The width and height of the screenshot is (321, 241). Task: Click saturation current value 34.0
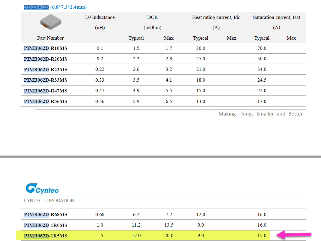pyautogui.click(x=262, y=69)
